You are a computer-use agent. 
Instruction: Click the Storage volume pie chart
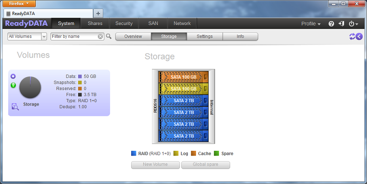(x=30, y=87)
